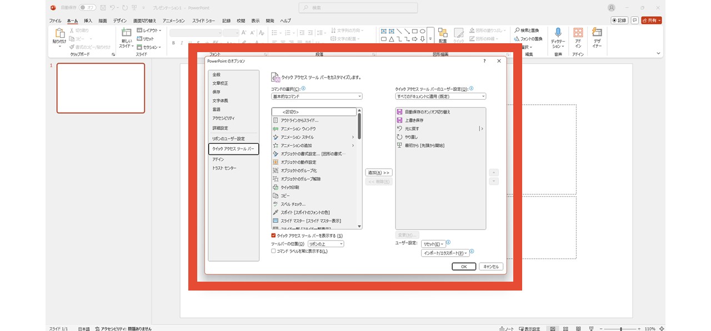Screen dimensions: 711x331
Task: Select トラスト センター in options sidebar
Action: point(233,168)
